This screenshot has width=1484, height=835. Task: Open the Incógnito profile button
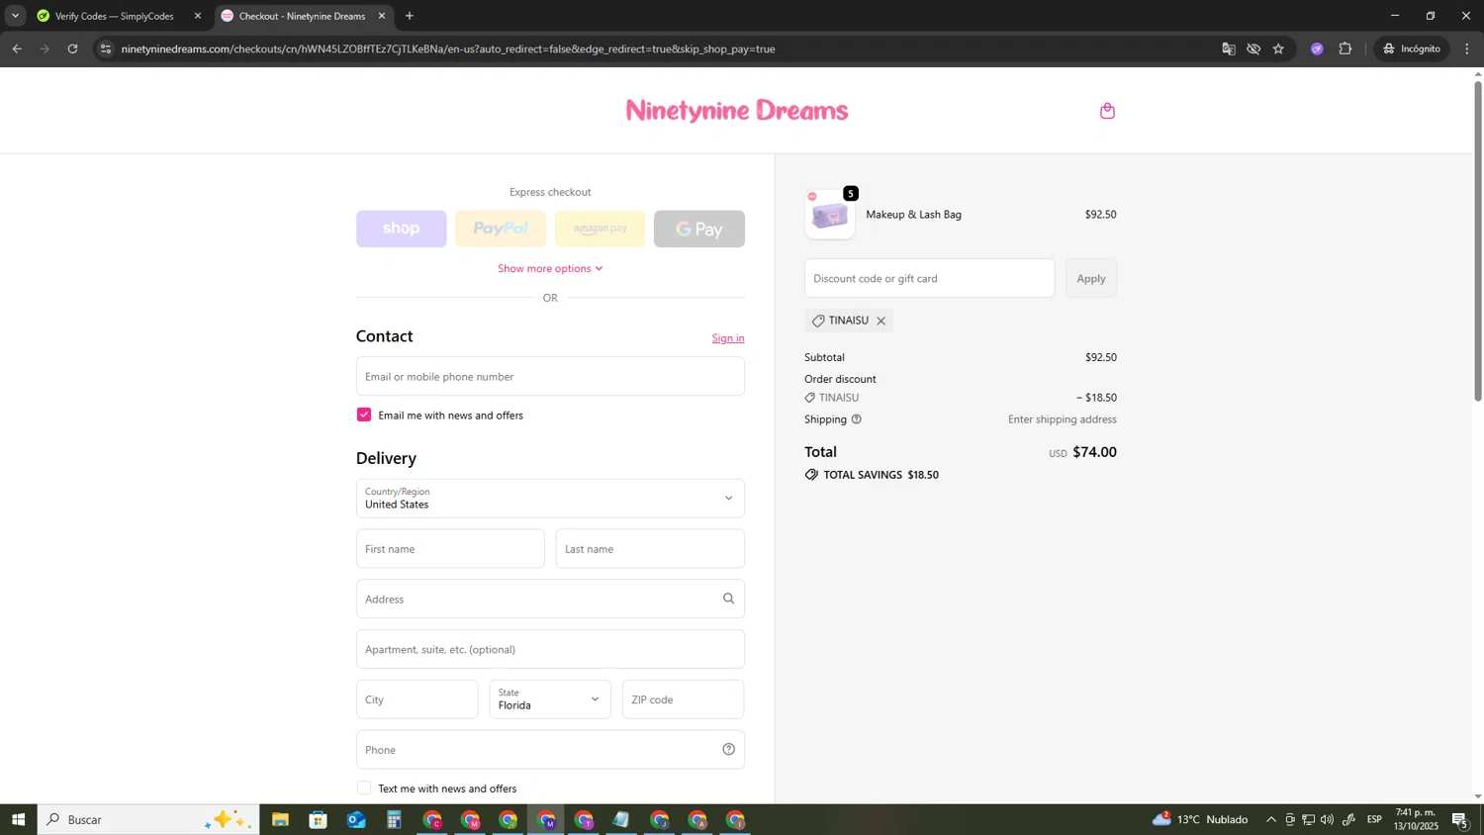point(1412,48)
